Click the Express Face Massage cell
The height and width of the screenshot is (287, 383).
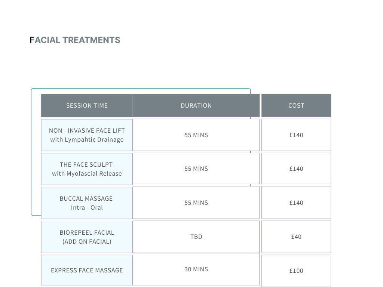coord(87,270)
